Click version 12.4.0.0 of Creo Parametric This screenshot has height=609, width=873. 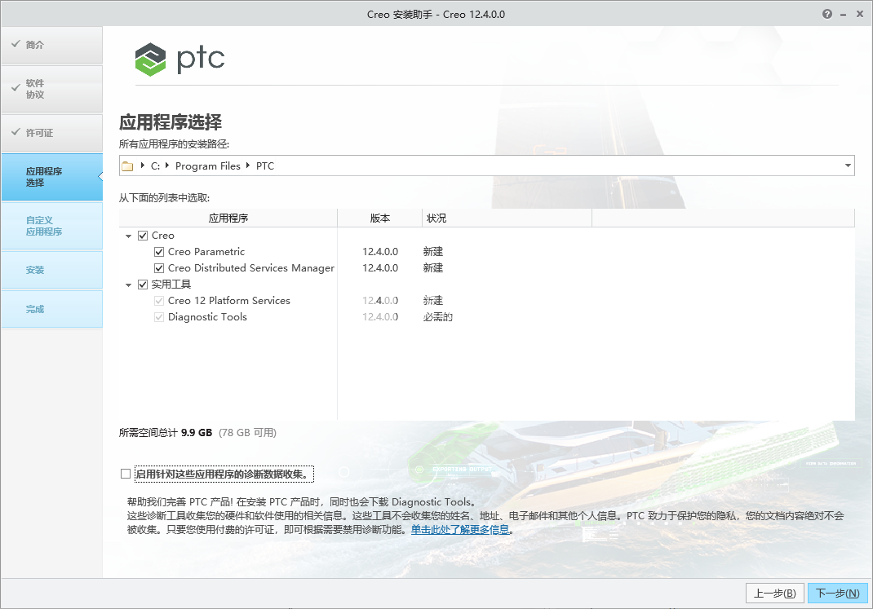click(x=380, y=252)
